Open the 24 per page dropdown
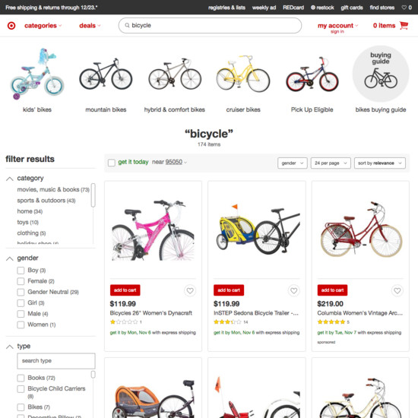418x418 pixels. click(x=331, y=163)
